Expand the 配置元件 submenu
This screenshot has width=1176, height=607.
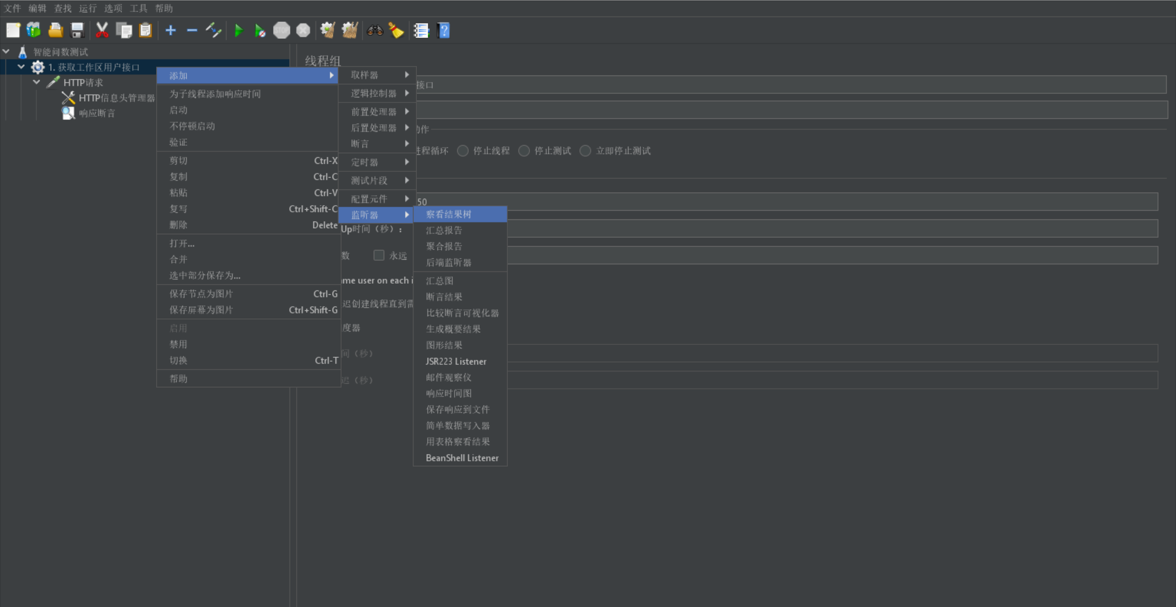[377, 199]
